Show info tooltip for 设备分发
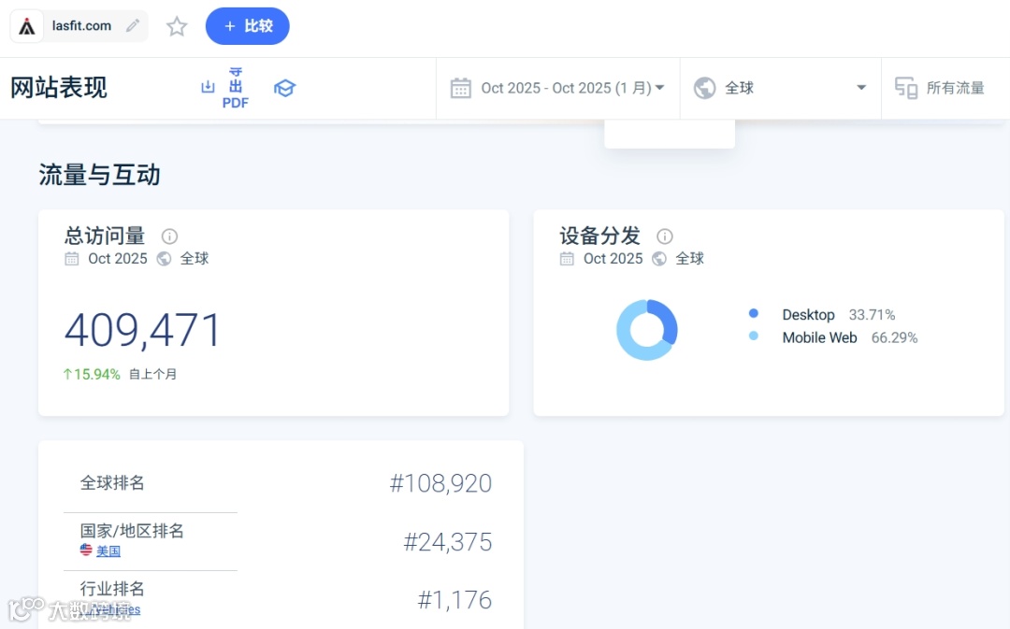The width and height of the screenshot is (1010, 629). (665, 236)
